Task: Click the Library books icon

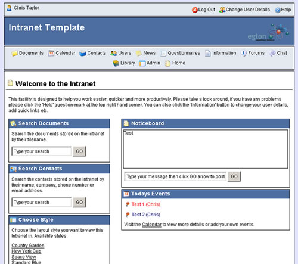Action: tap(116, 63)
